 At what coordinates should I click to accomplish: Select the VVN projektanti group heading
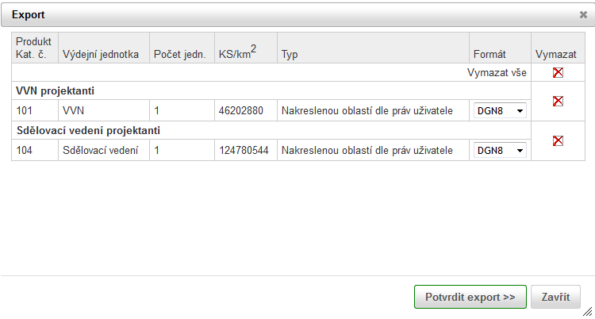coord(55,90)
